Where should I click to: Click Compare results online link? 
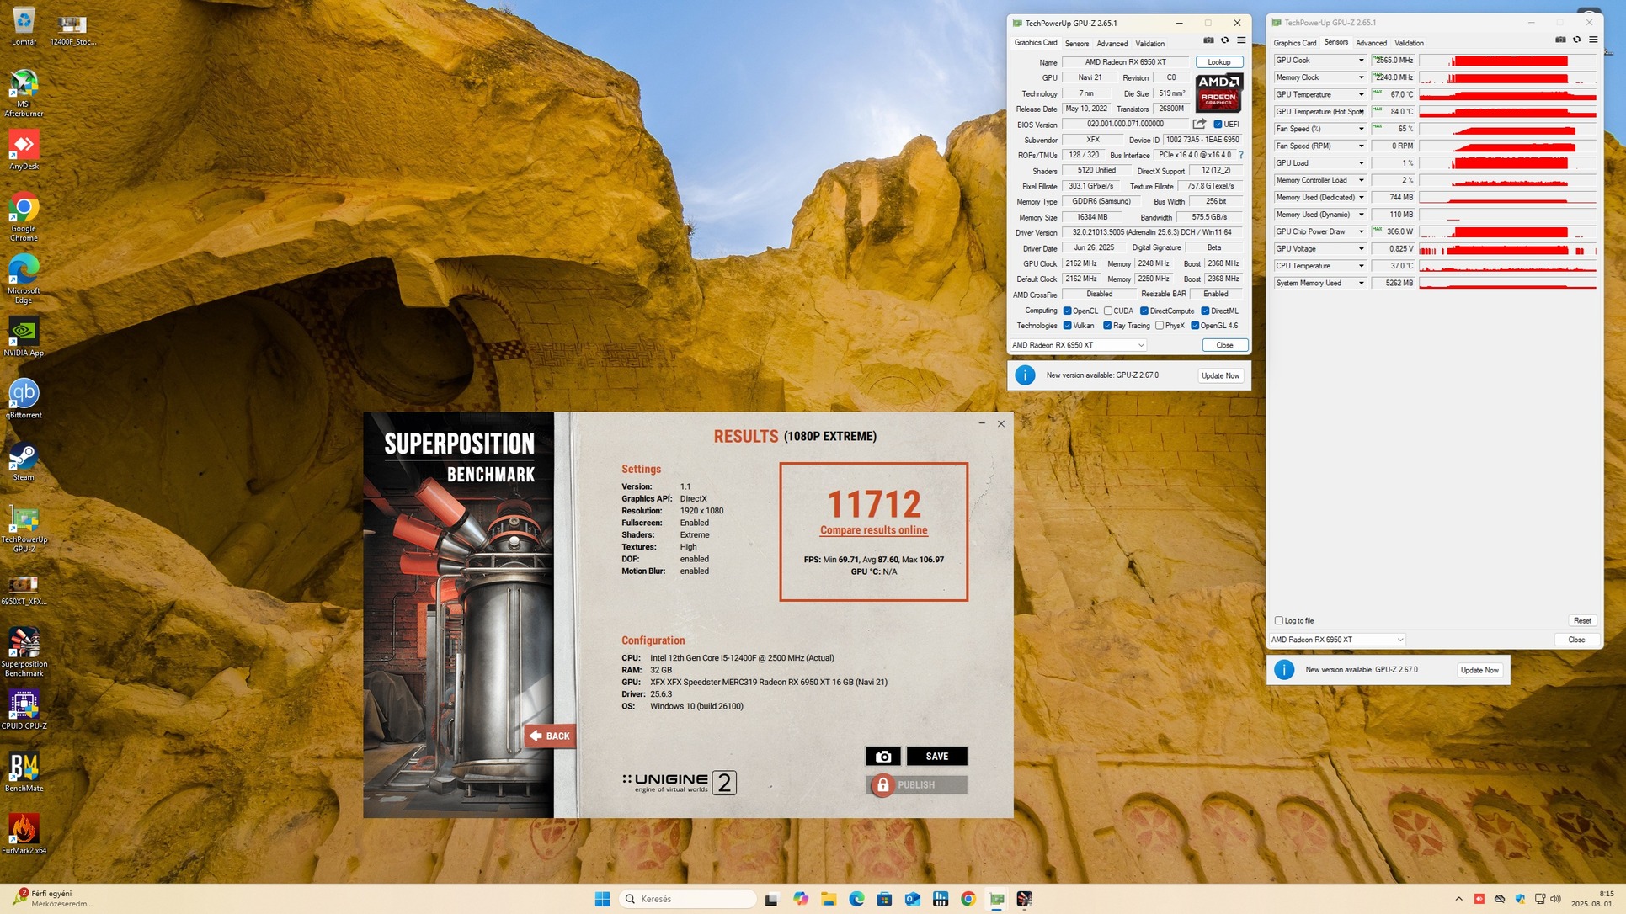(873, 530)
